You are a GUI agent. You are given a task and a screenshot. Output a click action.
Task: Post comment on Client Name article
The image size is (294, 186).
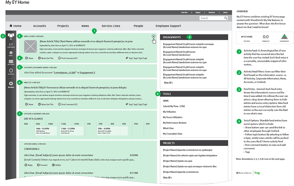click(x=68, y=58)
